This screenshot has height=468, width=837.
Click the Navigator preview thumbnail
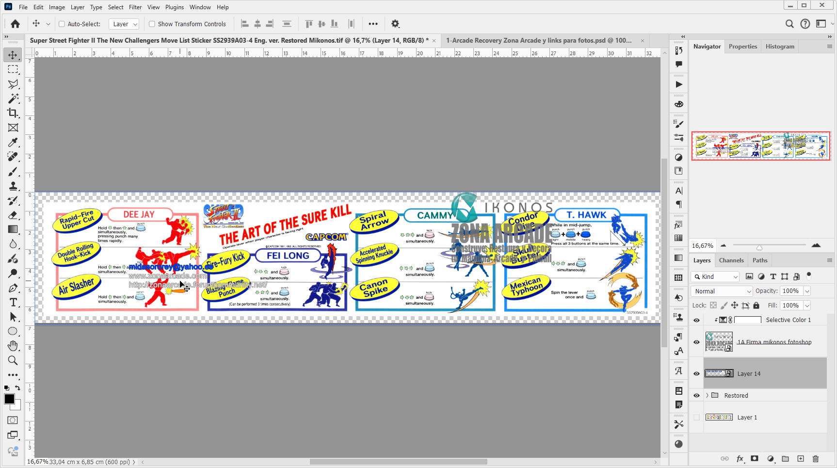[x=761, y=146]
